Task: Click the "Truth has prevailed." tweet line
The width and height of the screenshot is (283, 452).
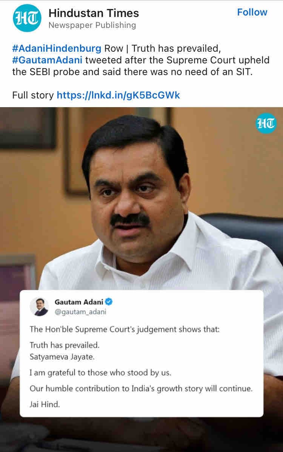Action: (x=65, y=345)
